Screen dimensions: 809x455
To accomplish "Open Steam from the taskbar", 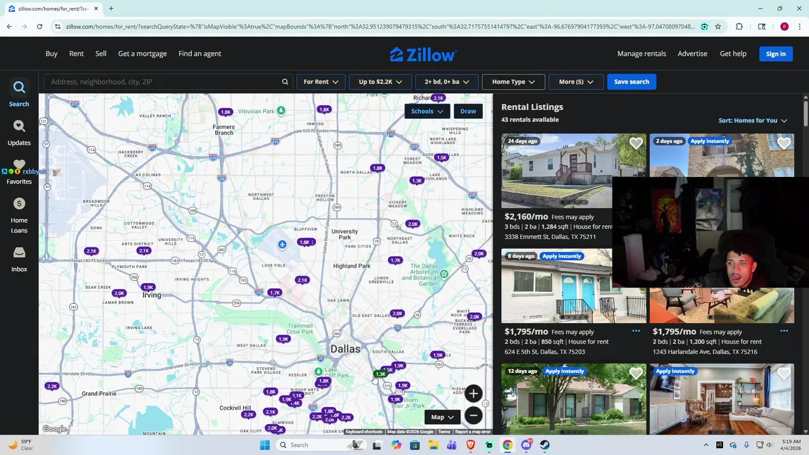I will tap(545, 445).
